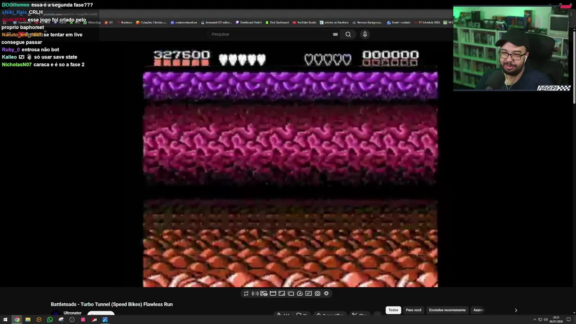Viewport: 576px width, 324px height.
Task: Select the Para você filter chip
Action: click(414, 310)
